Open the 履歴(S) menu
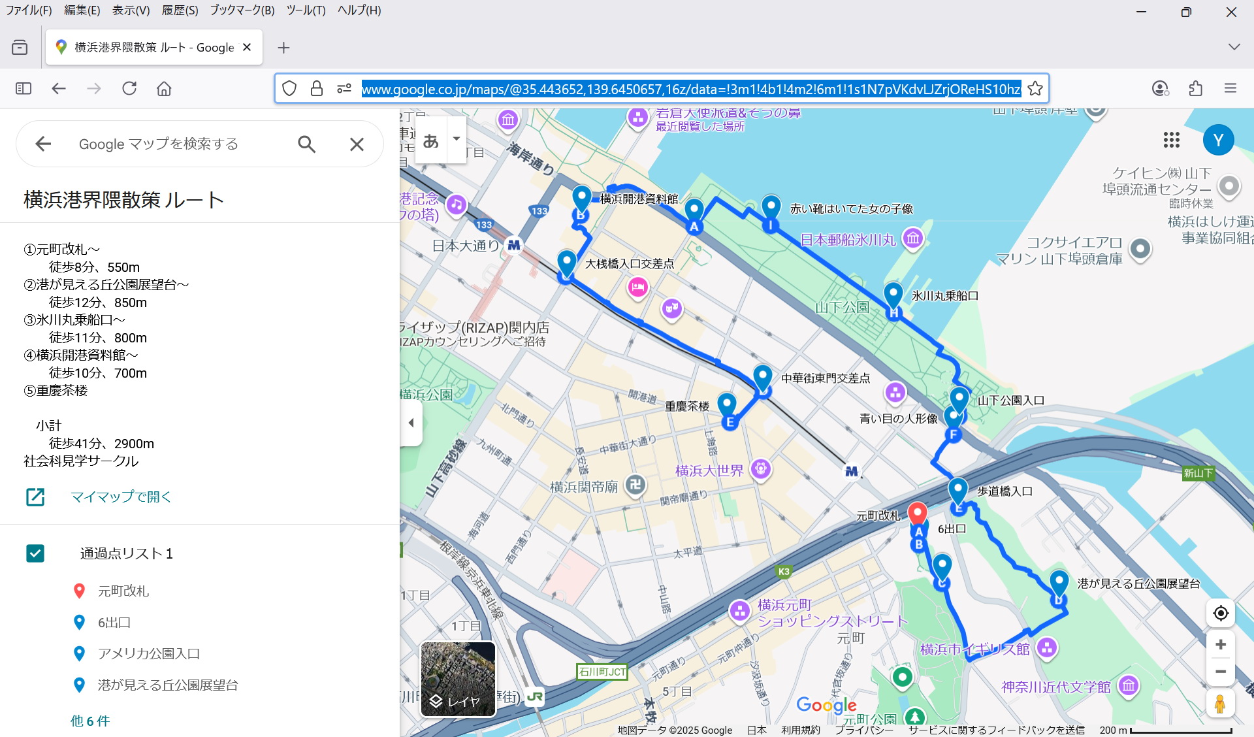This screenshot has height=737, width=1254. 180,10
